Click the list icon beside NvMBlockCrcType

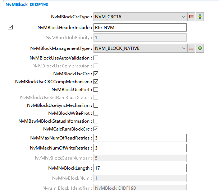pyautogui.click(x=192, y=17)
